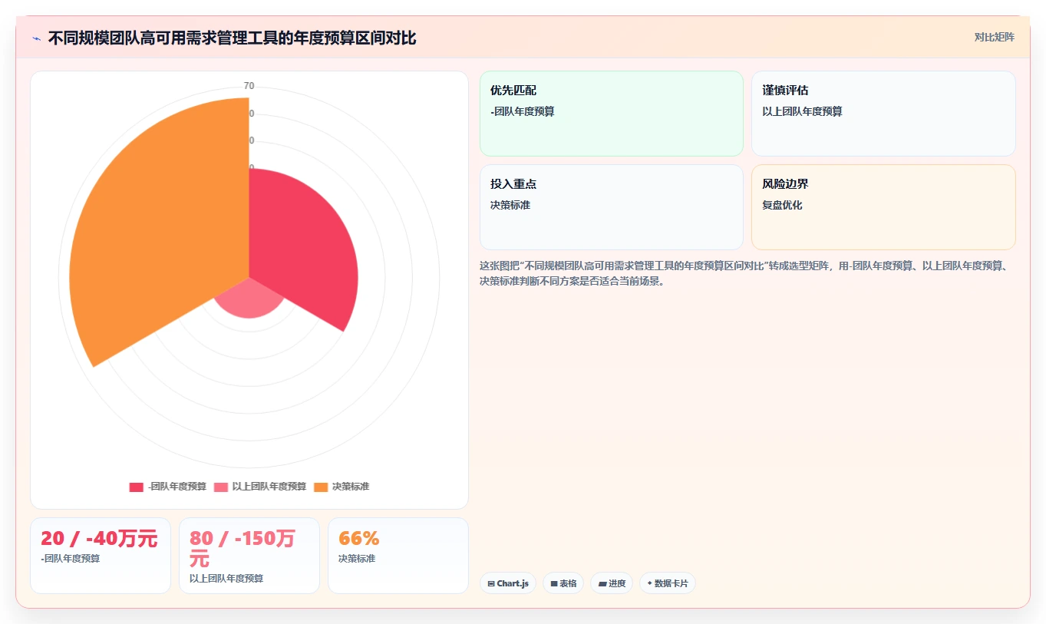Click the main title 不同规模团队高可用需求管理工具
The width and height of the screenshot is (1046, 624).
(x=232, y=38)
